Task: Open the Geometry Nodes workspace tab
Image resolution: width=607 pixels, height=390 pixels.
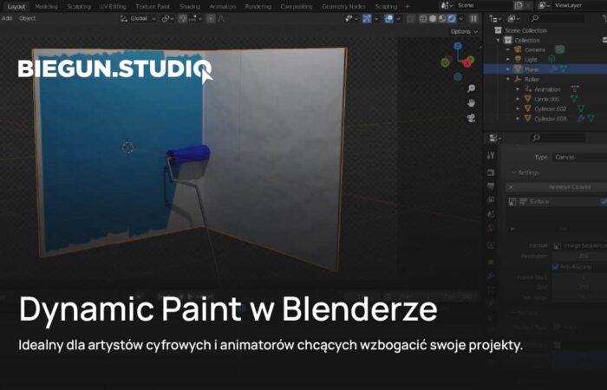Action: (x=343, y=7)
